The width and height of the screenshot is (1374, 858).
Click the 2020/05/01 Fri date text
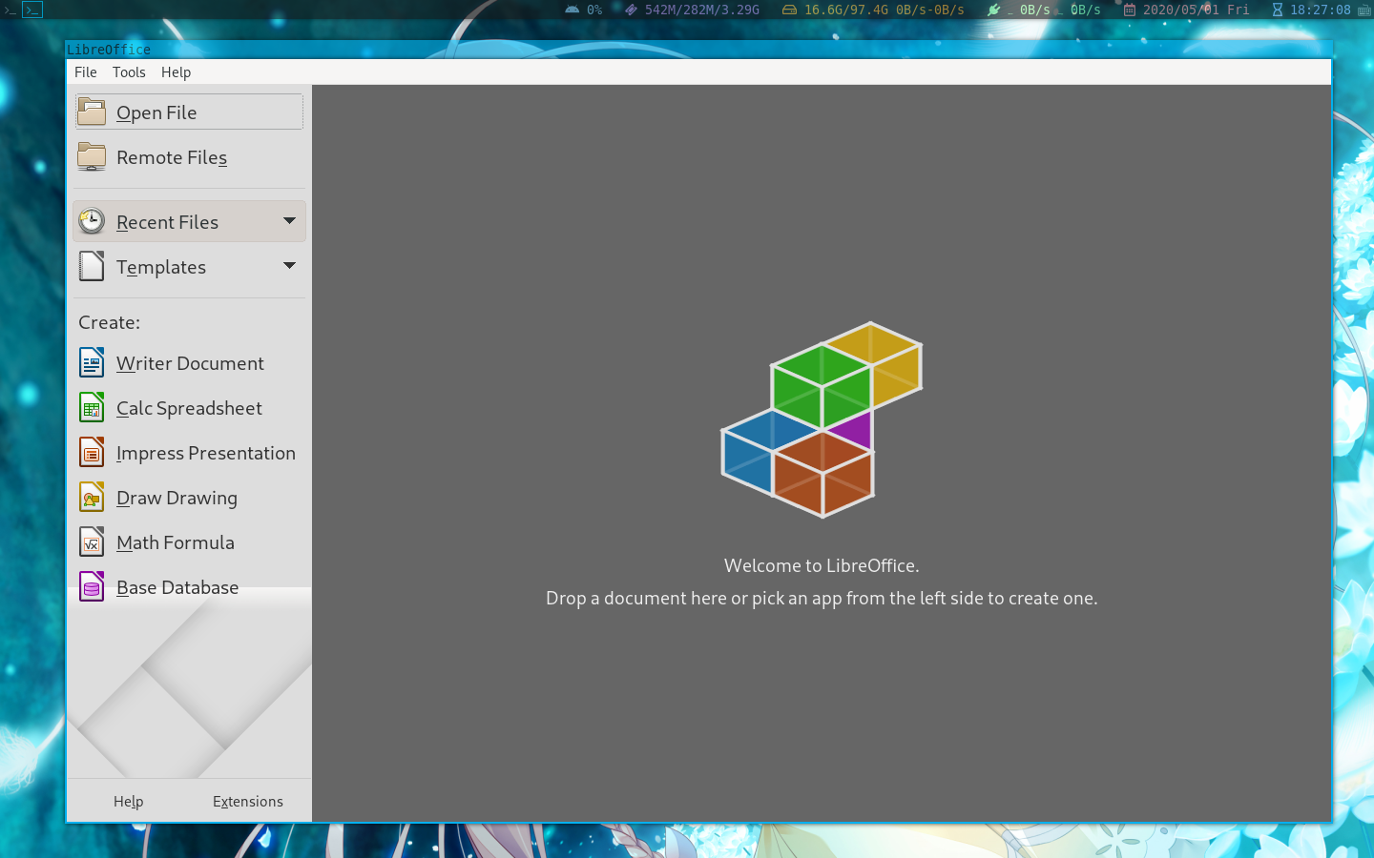click(1197, 10)
